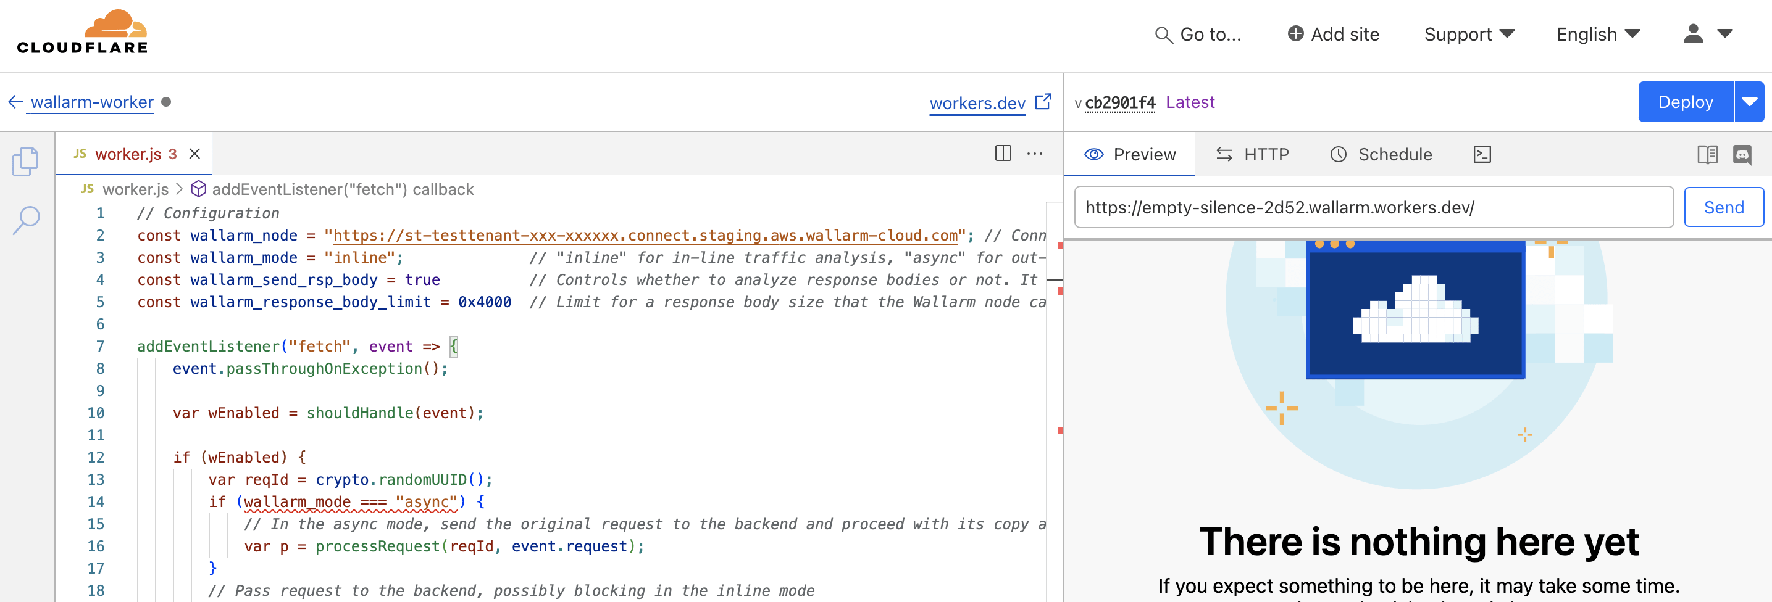Click the Deploy button
The height and width of the screenshot is (602, 1772).
click(x=1685, y=101)
